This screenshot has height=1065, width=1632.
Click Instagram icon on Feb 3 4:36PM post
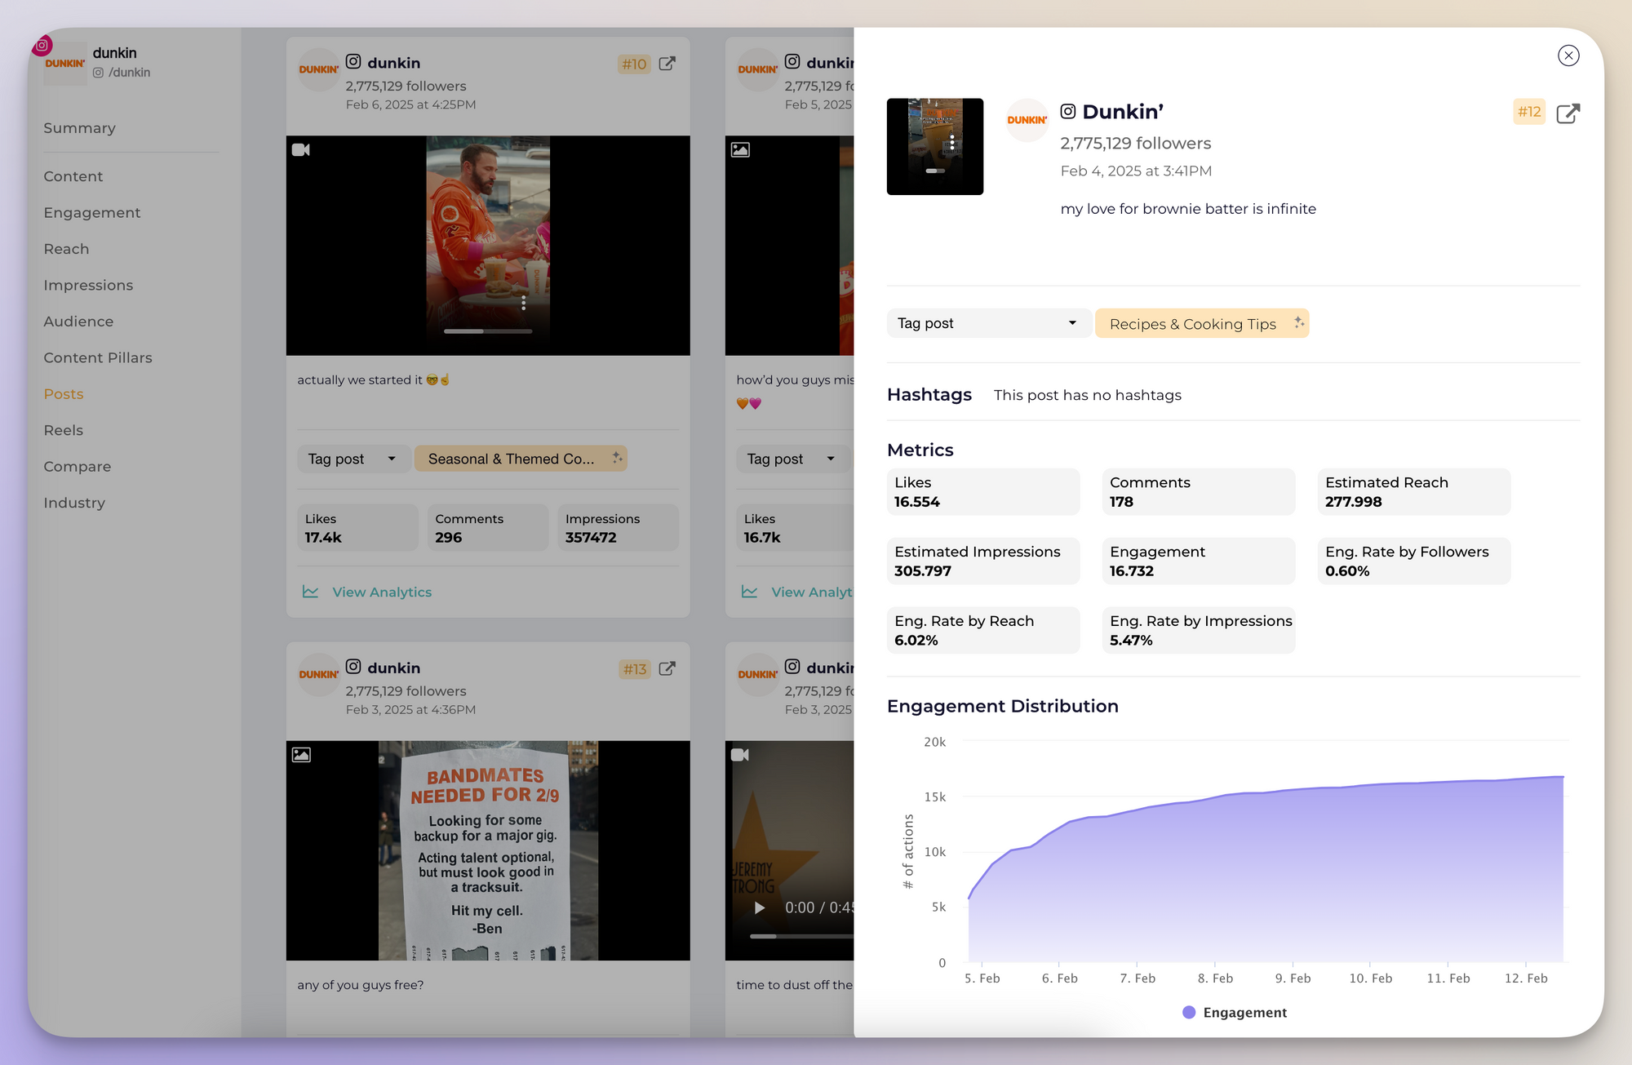click(x=353, y=667)
